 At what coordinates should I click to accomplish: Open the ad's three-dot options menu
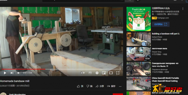(x=183, y=9)
